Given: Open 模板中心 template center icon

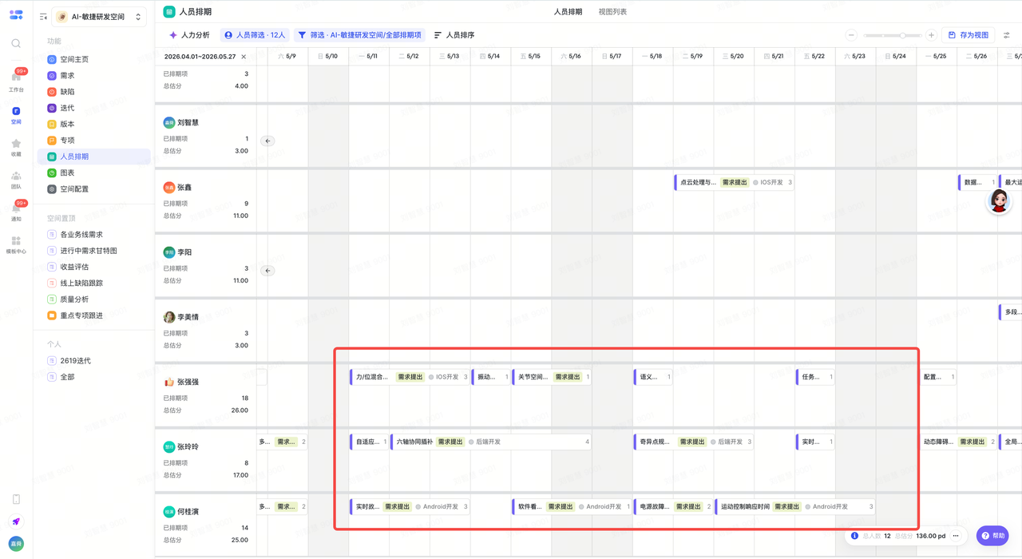Looking at the screenshot, I should tap(16, 244).
